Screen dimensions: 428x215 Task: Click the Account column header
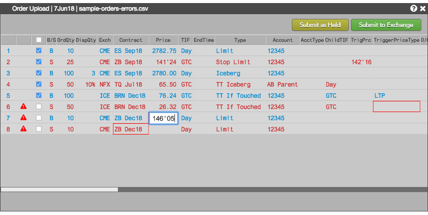click(283, 40)
